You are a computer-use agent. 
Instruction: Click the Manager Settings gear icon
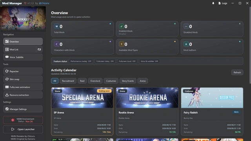[x=7, y=109]
